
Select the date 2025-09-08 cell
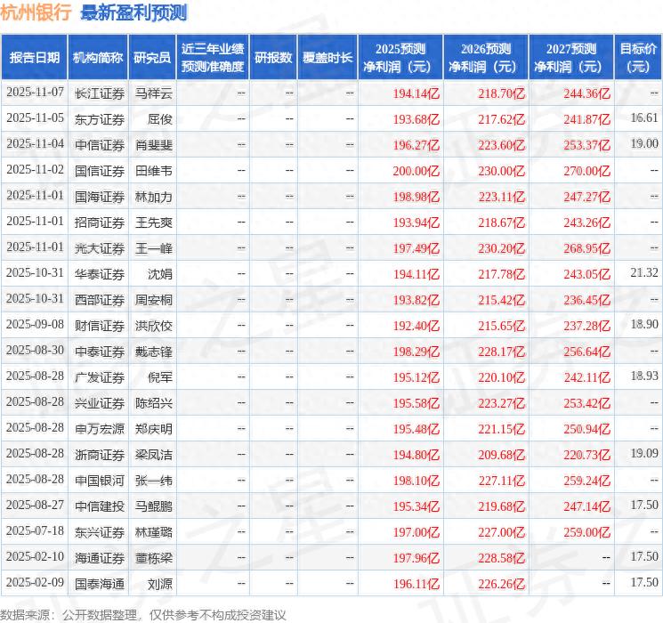35,324
